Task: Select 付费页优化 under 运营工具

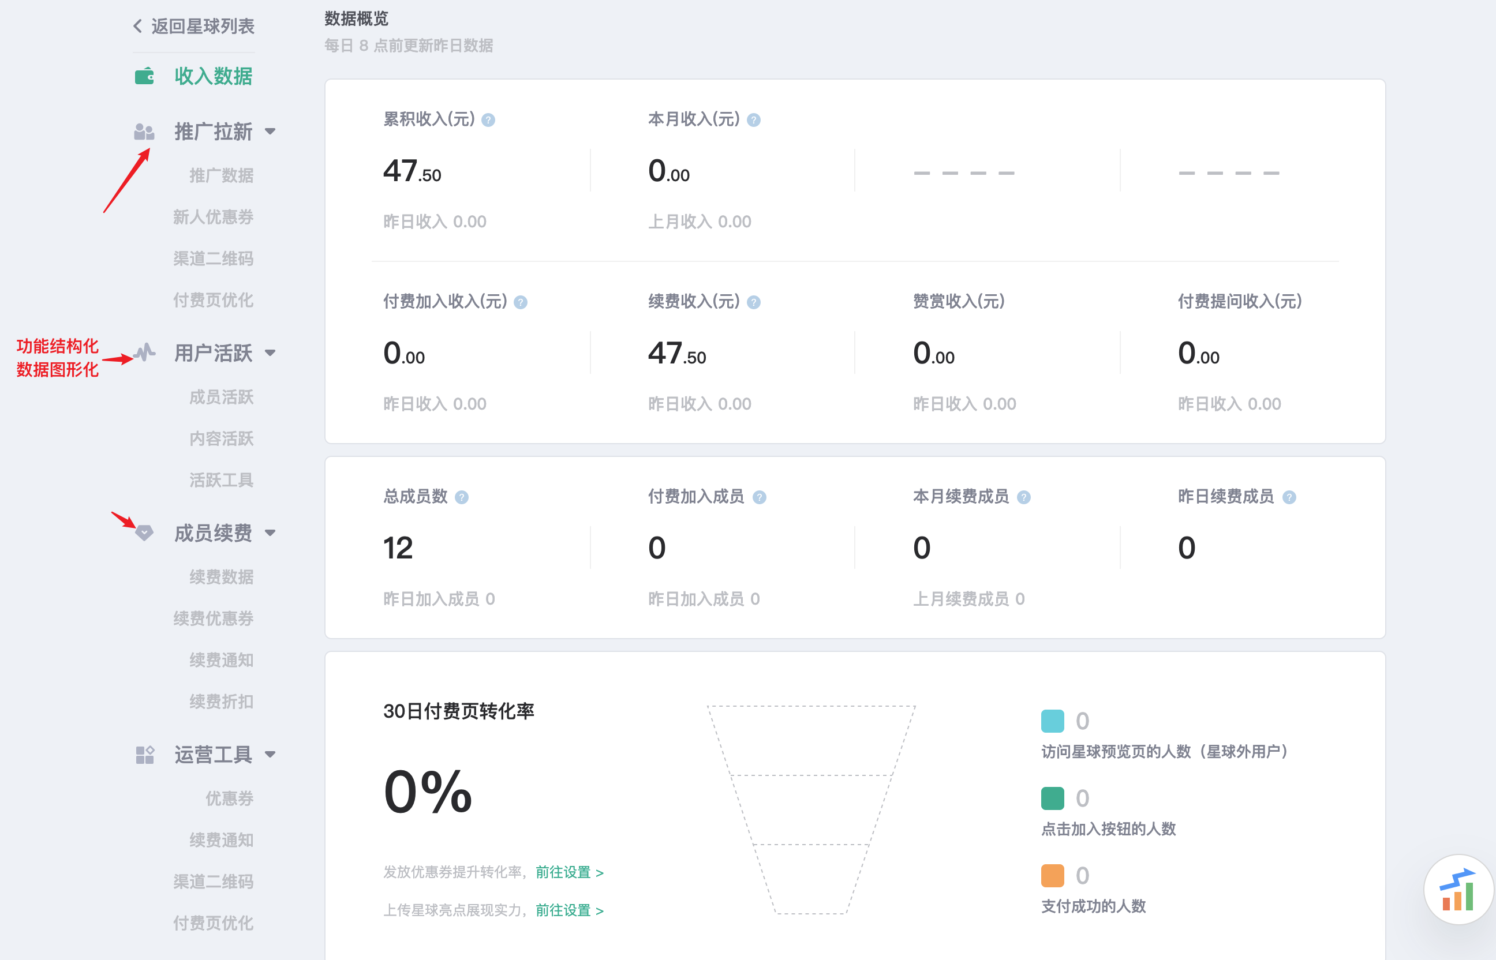Action: (x=214, y=923)
